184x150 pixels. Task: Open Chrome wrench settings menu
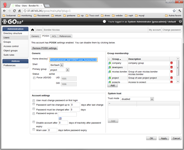180,11
